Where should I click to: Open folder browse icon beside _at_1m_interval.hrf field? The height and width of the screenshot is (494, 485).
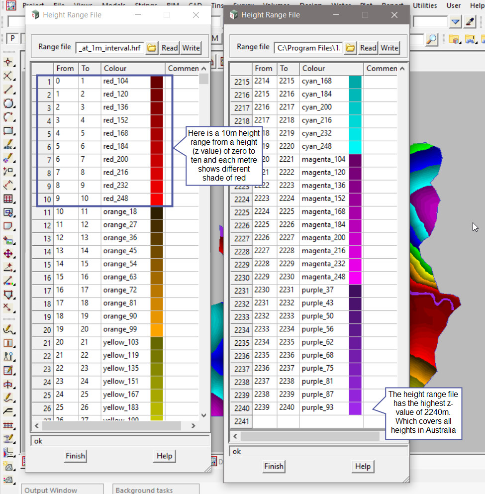152,48
